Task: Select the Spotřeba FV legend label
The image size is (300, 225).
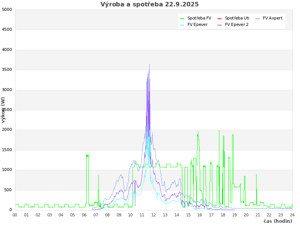Action: pyautogui.click(x=199, y=18)
